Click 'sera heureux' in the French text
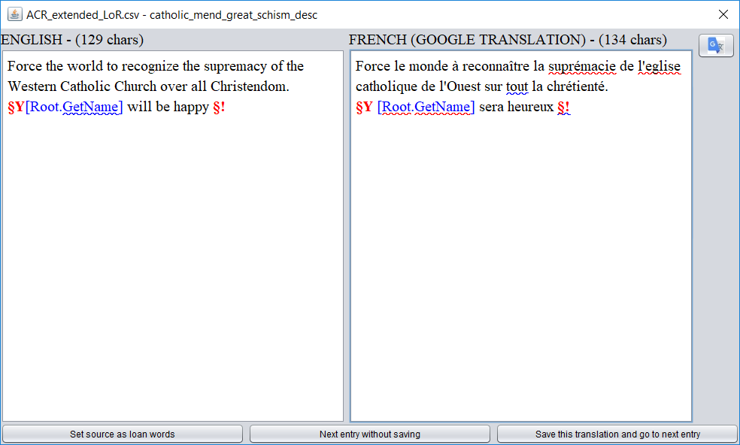This screenshot has width=740, height=445. click(517, 107)
